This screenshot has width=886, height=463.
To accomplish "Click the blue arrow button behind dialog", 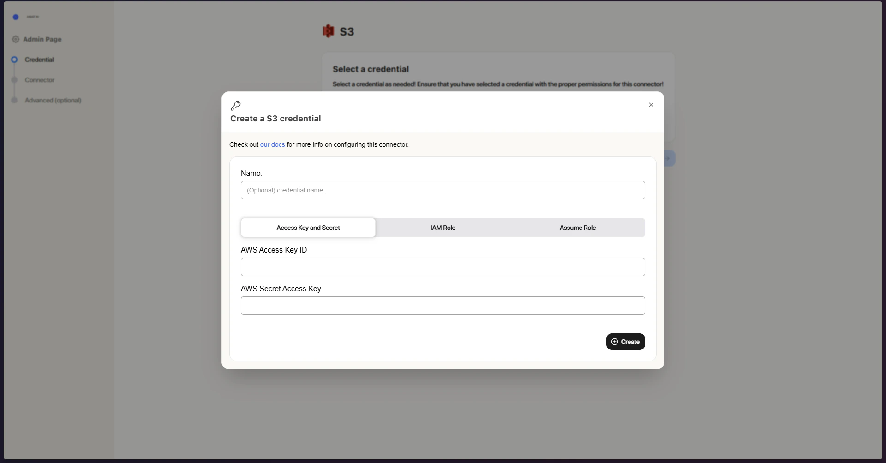I will 669,158.
